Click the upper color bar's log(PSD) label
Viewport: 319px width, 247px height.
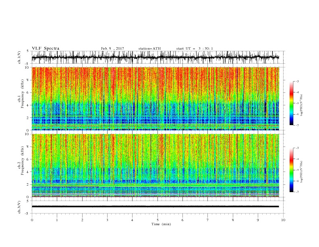302,105
